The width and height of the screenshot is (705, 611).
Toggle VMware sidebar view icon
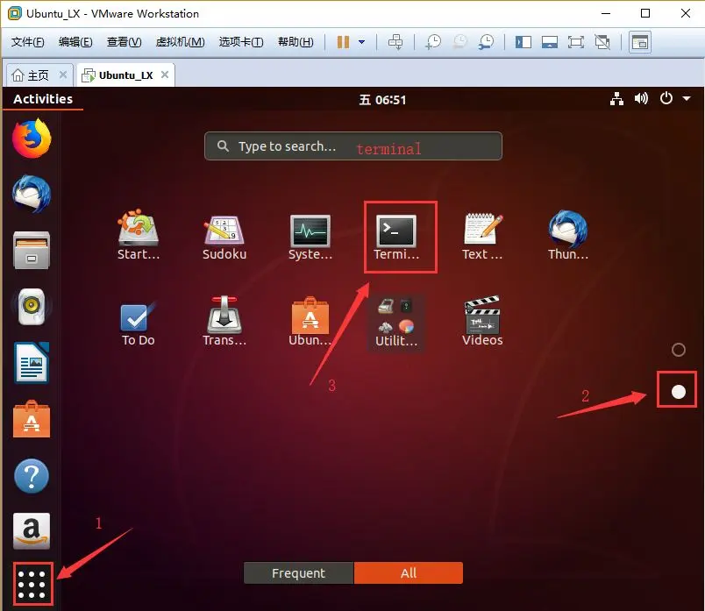523,42
